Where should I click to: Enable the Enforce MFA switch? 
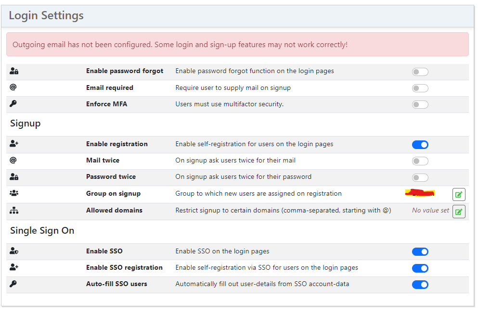coord(420,104)
